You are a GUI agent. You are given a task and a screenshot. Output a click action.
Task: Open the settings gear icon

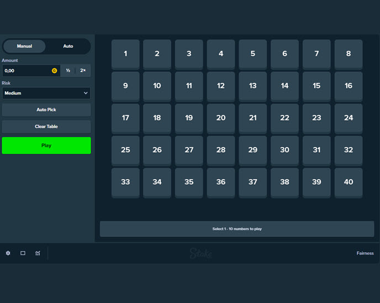tap(8, 253)
